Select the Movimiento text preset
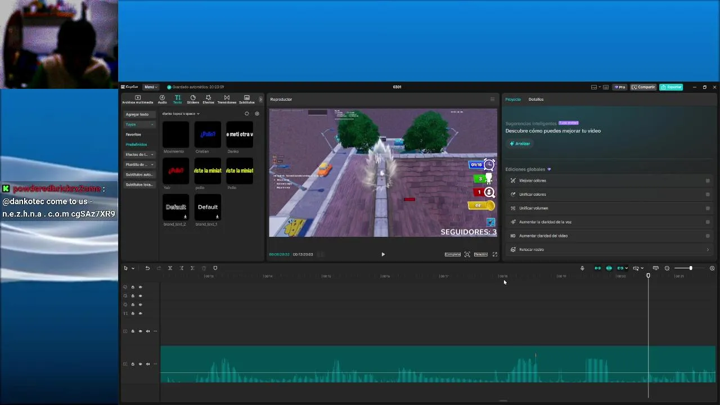 pos(175,135)
